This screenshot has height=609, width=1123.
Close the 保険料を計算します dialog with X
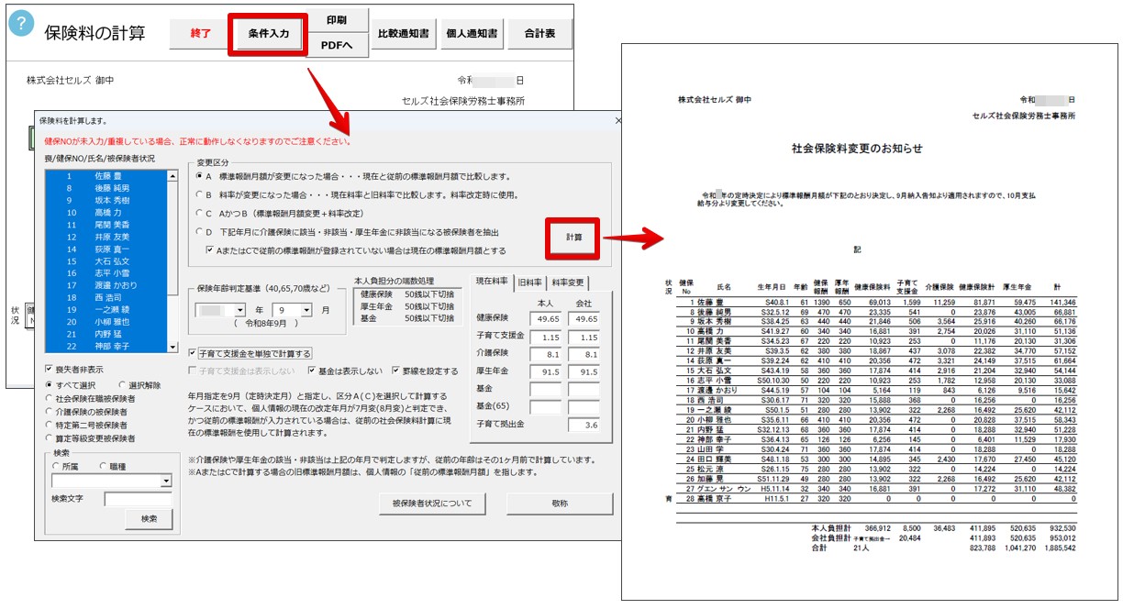pyautogui.click(x=618, y=120)
